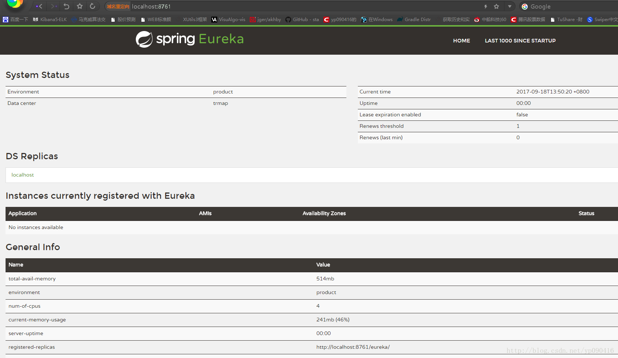Open the VisuAlgo-vis bookmark

pos(228,20)
